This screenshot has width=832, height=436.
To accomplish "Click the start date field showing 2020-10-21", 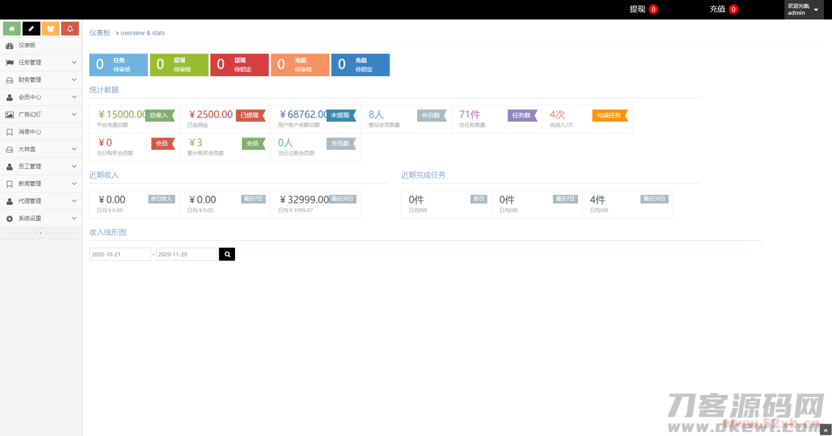I will pyautogui.click(x=120, y=254).
